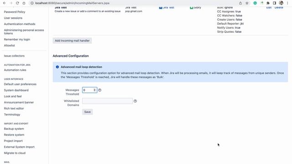
Task: Click the info icon in mail loop banner
Action: point(57,67)
